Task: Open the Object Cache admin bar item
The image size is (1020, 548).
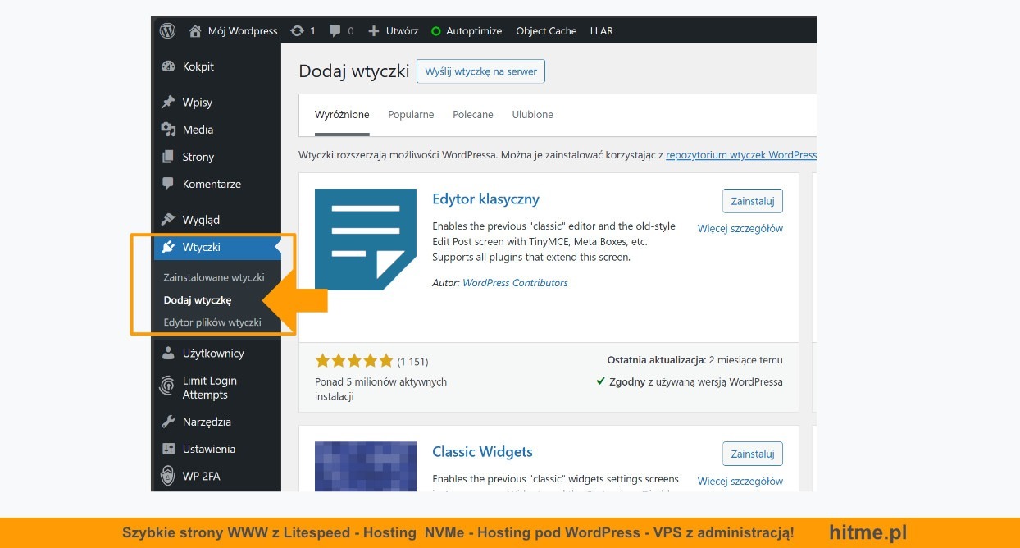Action: click(546, 31)
